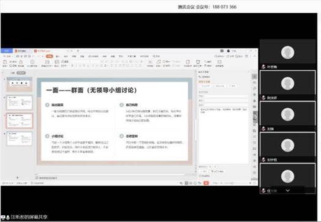
Task: Add a slide with the plus below the thumbnails
Action: click(18, 177)
